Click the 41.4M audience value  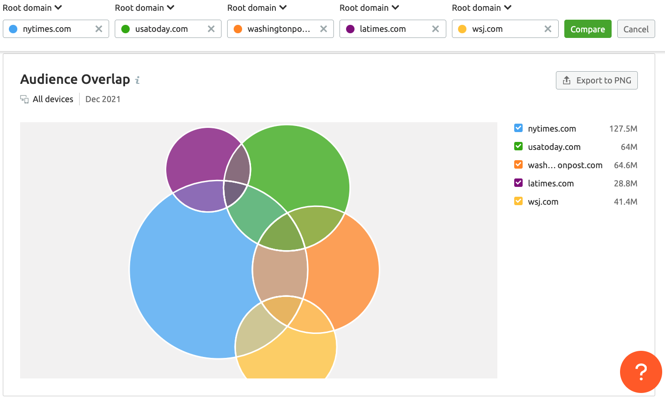point(626,201)
